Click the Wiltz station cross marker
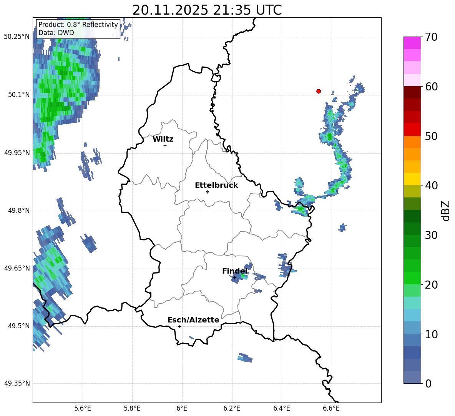 (165, 145)
